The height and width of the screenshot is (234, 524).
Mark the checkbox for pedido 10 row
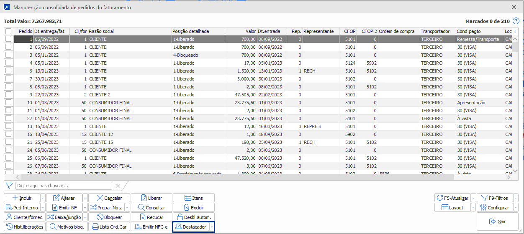pyautogui.click(x=8, y=103)
